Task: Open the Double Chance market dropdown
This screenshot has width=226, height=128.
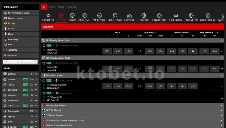Action: (182, 32)
